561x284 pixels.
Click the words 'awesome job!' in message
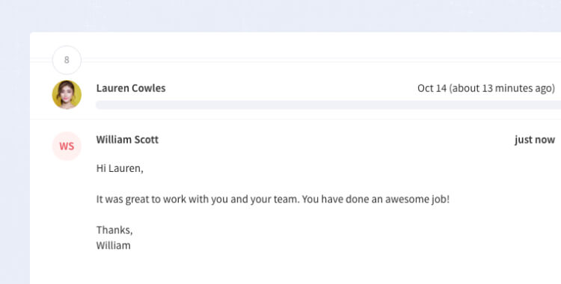[x=417, y=199]
